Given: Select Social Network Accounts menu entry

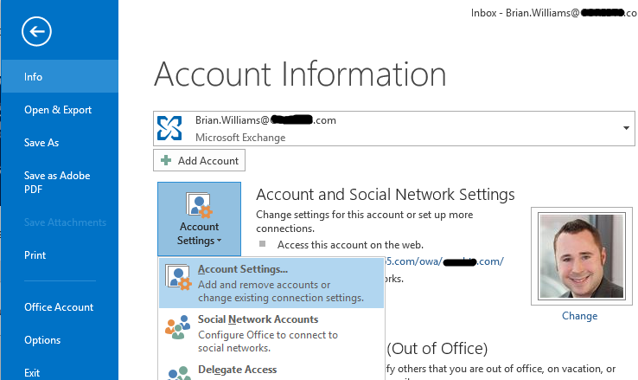Looking at the screenshot, I should [271, 333].
